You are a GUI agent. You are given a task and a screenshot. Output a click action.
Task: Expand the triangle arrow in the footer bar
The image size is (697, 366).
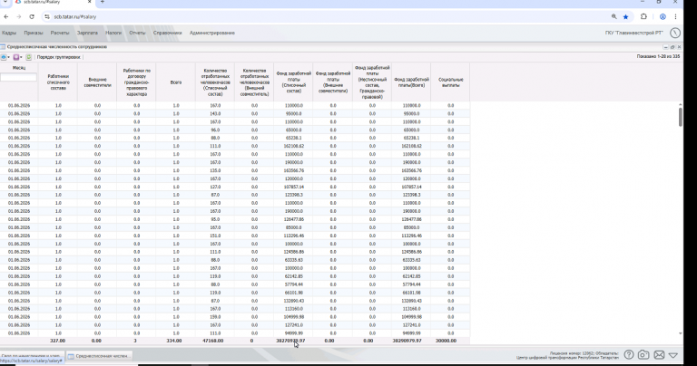673,355
